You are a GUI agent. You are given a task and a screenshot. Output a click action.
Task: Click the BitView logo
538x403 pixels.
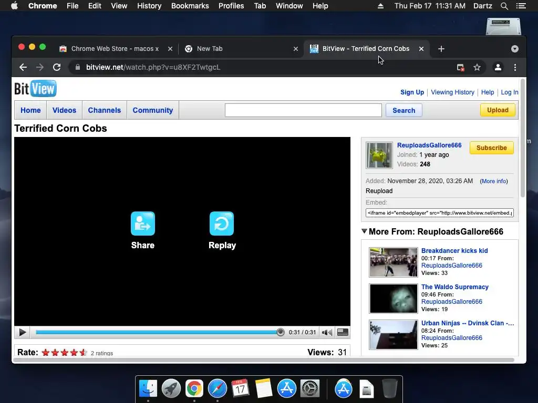click(x=35, y=89)
